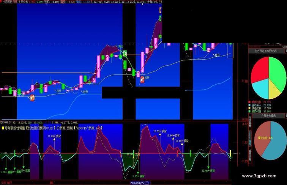Click the PMA: -1.177 value in the indicator header

(62, 122)
